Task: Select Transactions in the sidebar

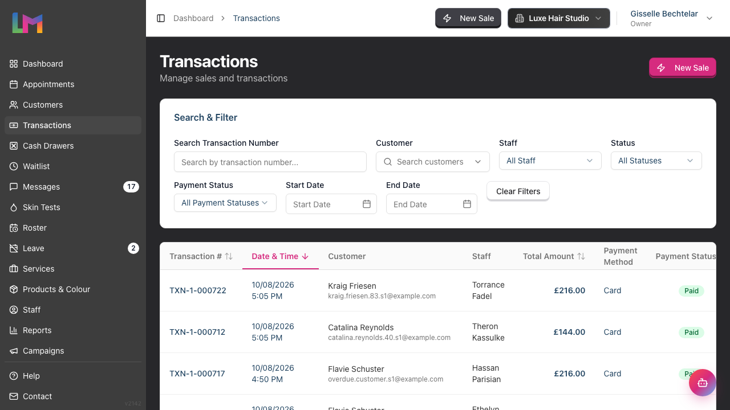Action: [73, 125]
